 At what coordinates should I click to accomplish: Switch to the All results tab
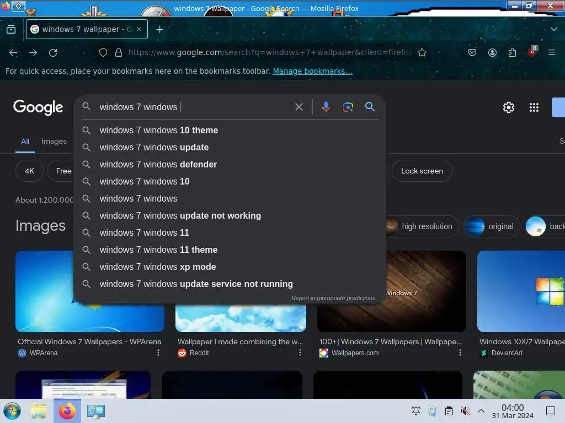[25, 142]
